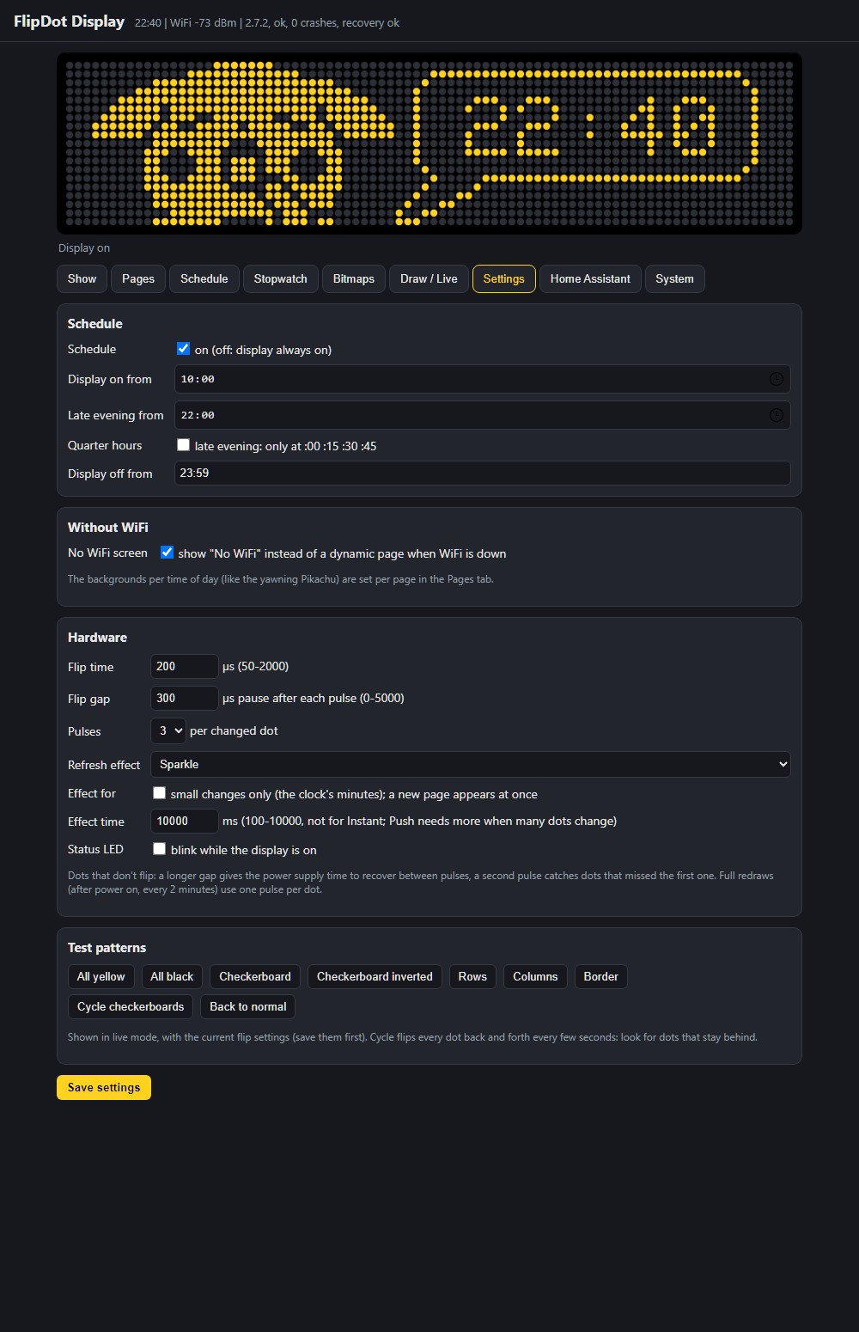Uncheck the No WiFi screen checkbox

[167, 553]
